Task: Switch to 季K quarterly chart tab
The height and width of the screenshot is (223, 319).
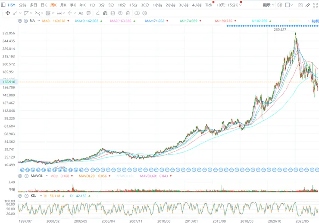Action: tap(73, 5)
